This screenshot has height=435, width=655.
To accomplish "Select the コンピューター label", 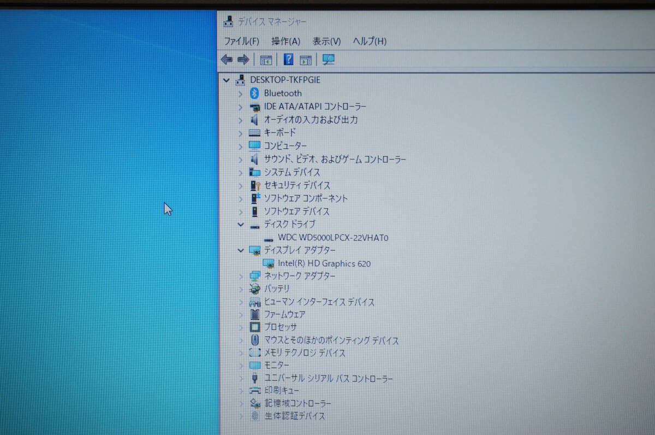I will [285, 146].
